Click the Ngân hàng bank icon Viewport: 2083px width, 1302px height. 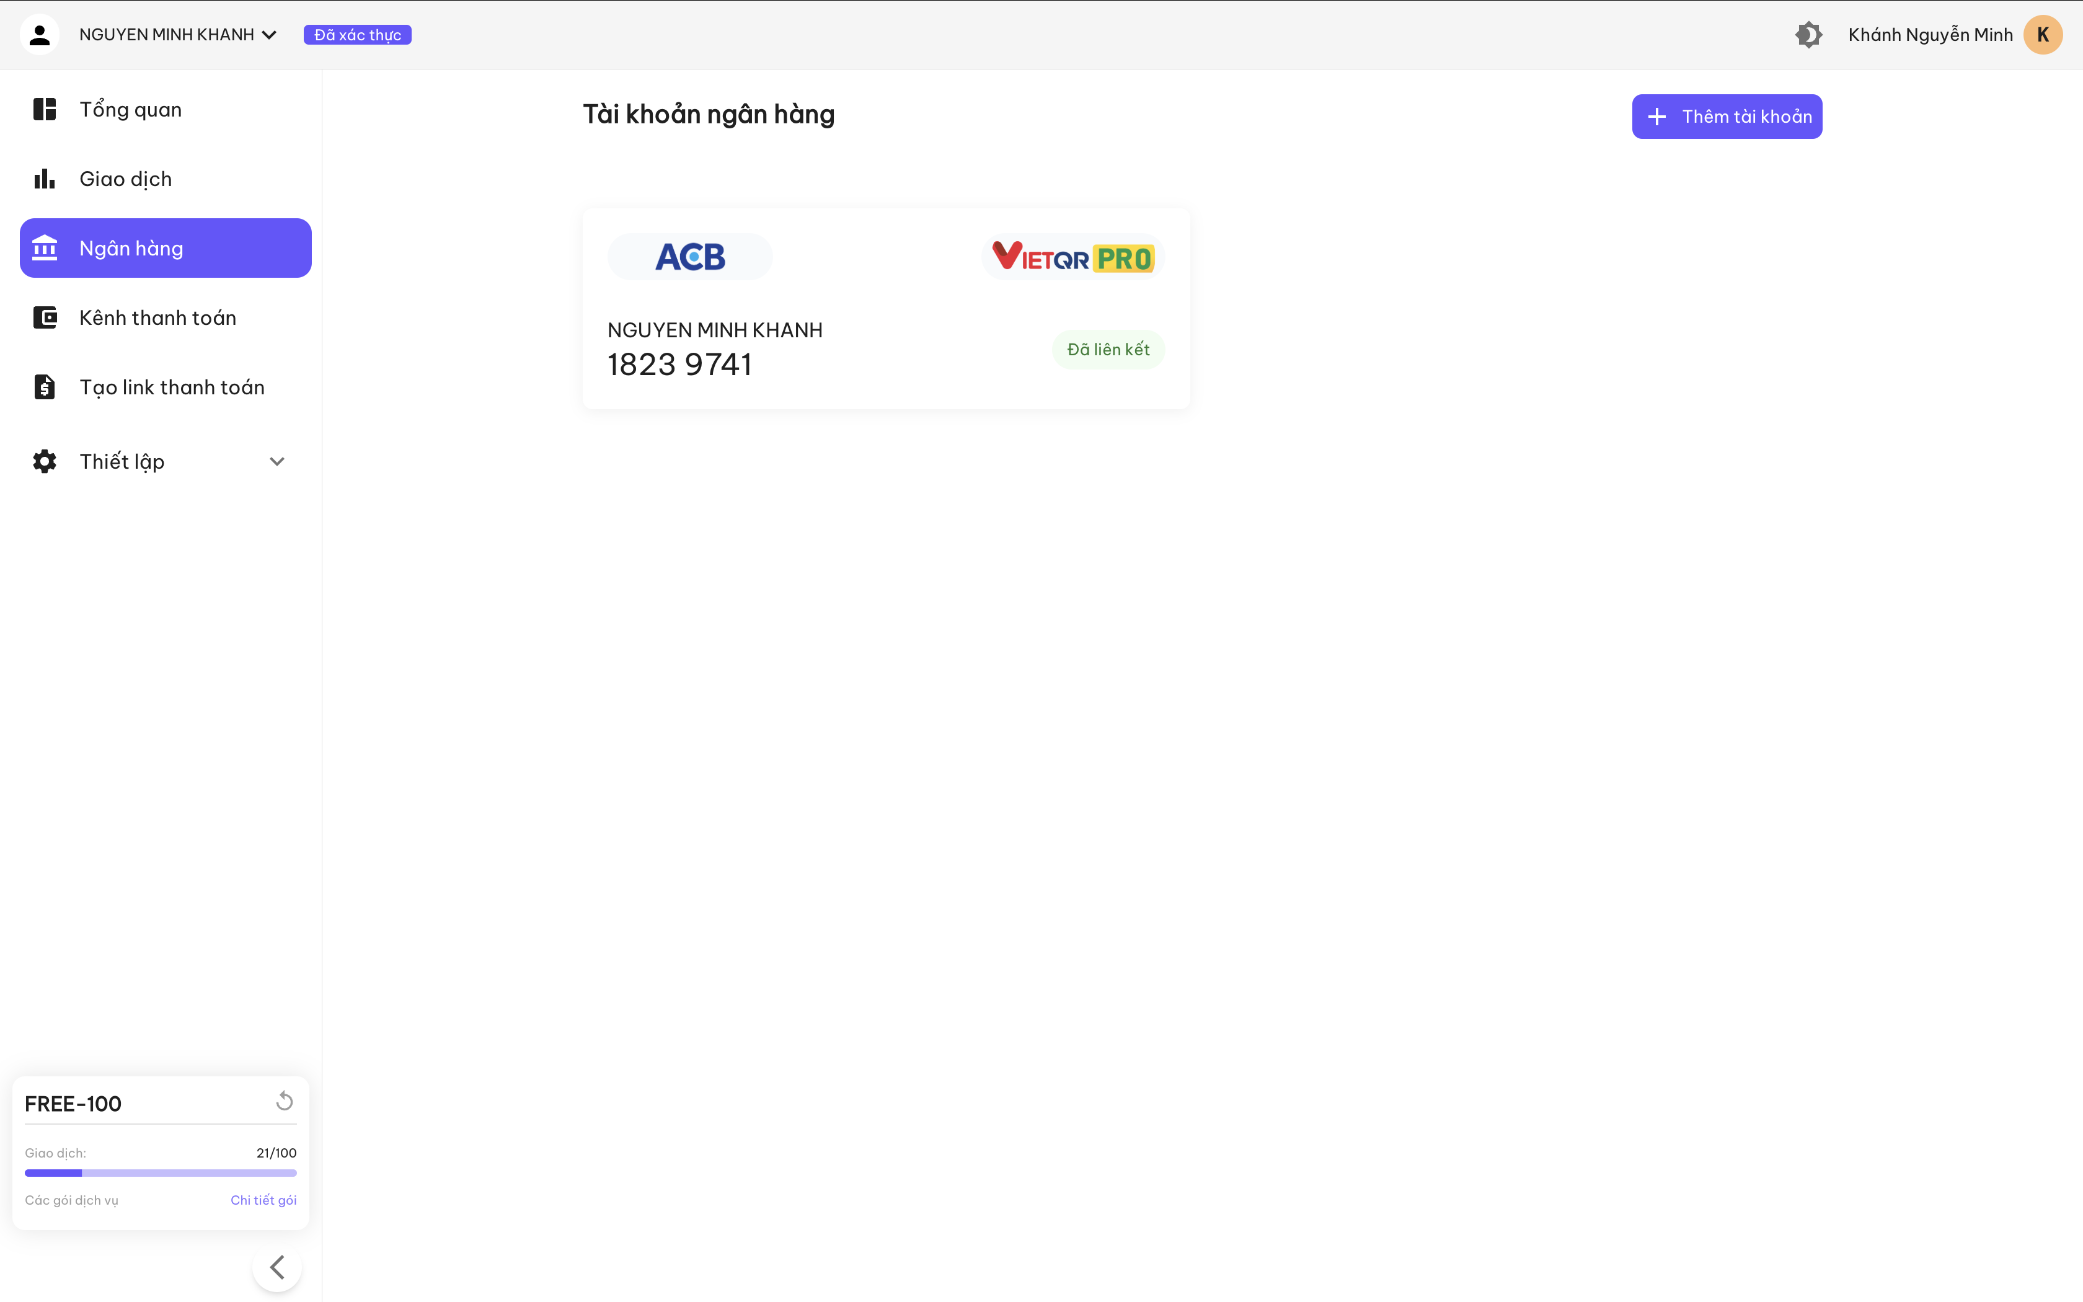tap(44, 247)
